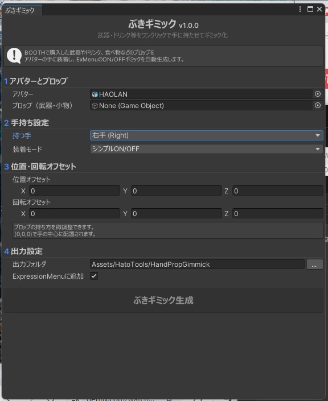Image resolution: width=328 pixels, height=401 pixels.
Task: Click the info exclamation speech-bubble icon
Action: (14, 56)
